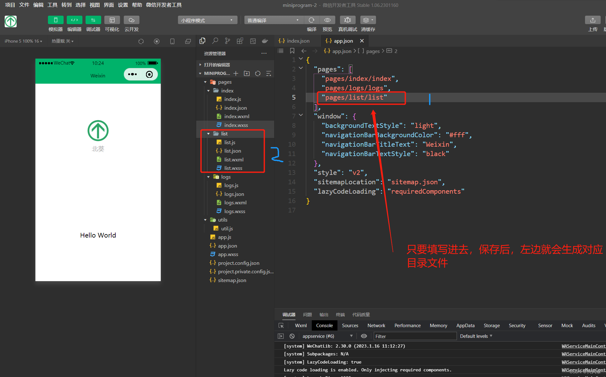Open the search panel icon
This screenshot has width=606, height=377.
pyautogui.click(x=215, y=41)
